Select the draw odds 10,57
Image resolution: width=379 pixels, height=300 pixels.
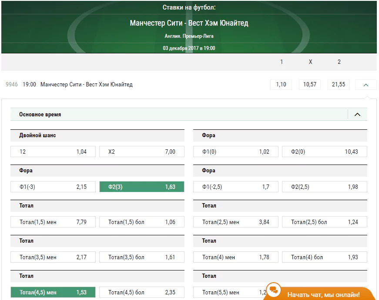(x=310, y=84)
